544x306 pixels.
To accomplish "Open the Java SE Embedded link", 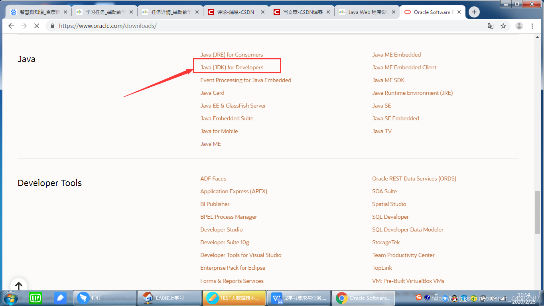I will 396,118.
